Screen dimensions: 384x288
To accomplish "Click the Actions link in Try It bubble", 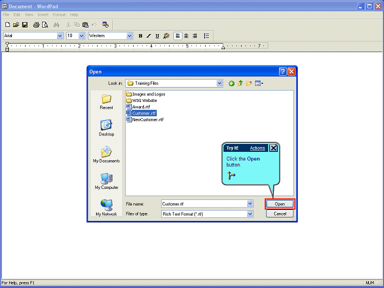I will pyautogui.click(x=257, y=148).
